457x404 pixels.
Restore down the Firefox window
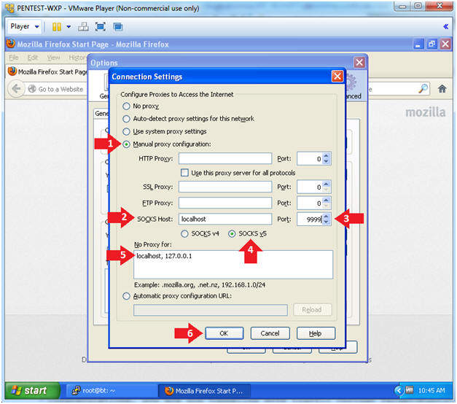[x=431, y=44]
